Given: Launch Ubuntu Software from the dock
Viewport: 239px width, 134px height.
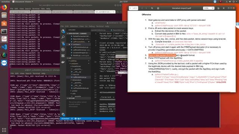Looking at the screenshot, I should tap(4, 23).
